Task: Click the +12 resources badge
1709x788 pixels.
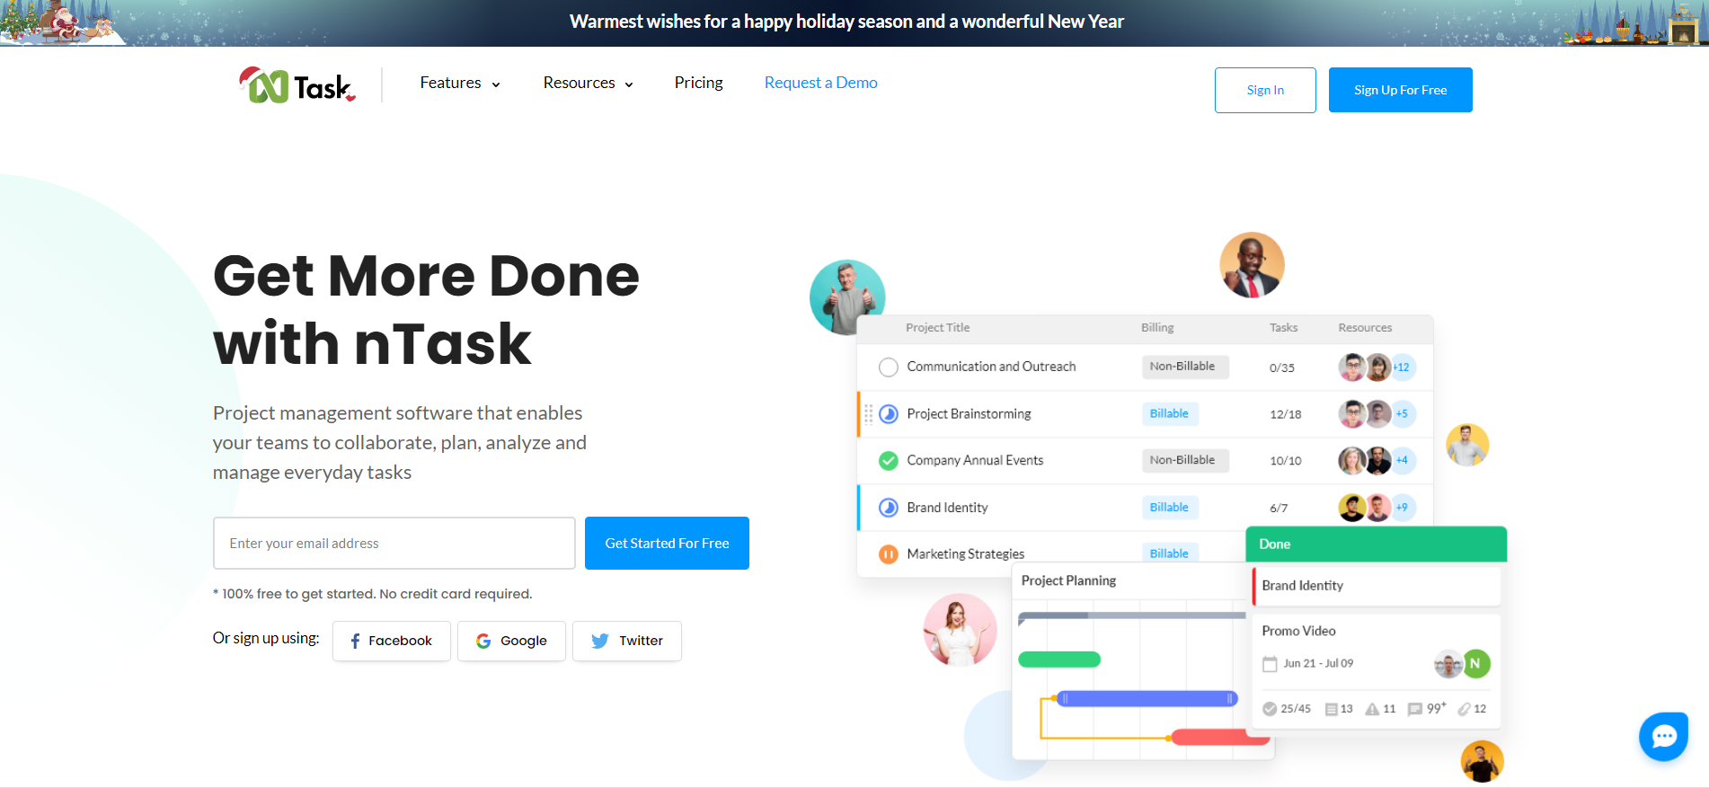Action: tap(1402, 367)
